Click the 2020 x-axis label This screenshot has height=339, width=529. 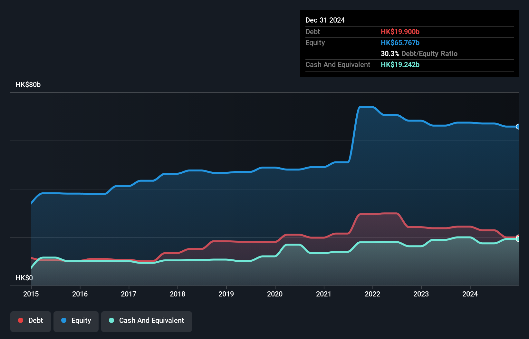click(x=275, y=294)
